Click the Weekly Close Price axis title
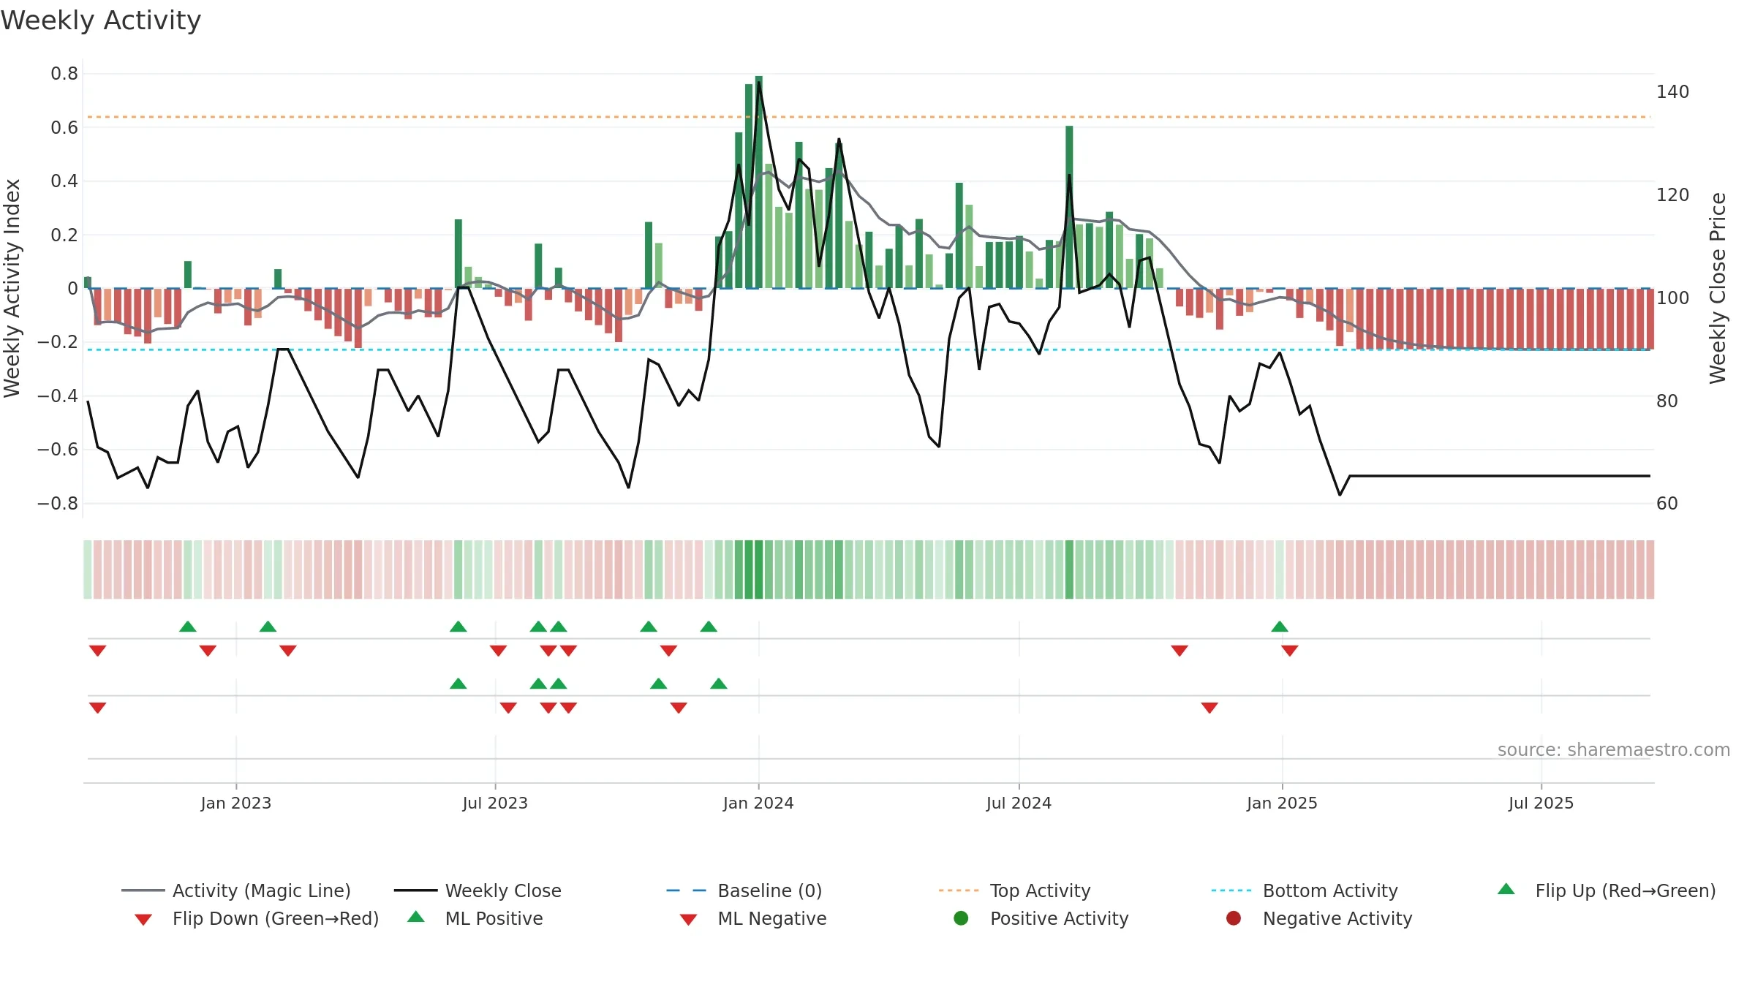1755x987 pixels. pos(1717,288)
